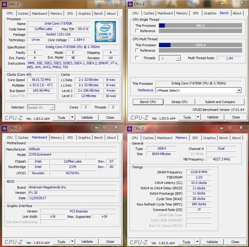This screenshot has height=247, width=249.
Task: Click the Single Thread score bar showing 681.5
Action: (x=200, y=26)
